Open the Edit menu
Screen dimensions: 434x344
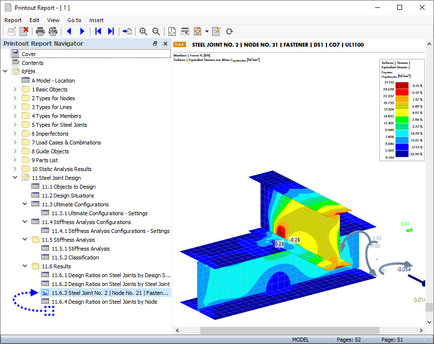[34, 20]
